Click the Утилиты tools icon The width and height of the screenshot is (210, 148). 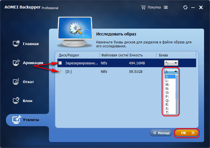(x=17, y=120)
